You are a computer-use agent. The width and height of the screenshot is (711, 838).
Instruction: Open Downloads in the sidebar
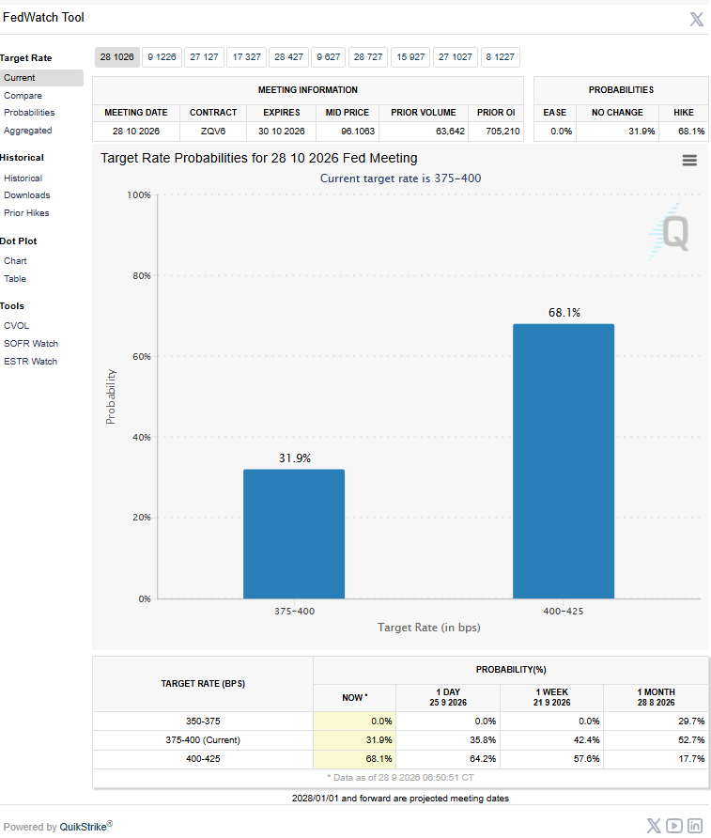pyautogui.click(x=26, y=195)
